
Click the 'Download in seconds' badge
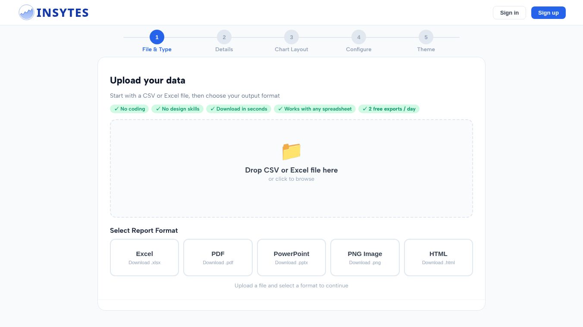238,109
